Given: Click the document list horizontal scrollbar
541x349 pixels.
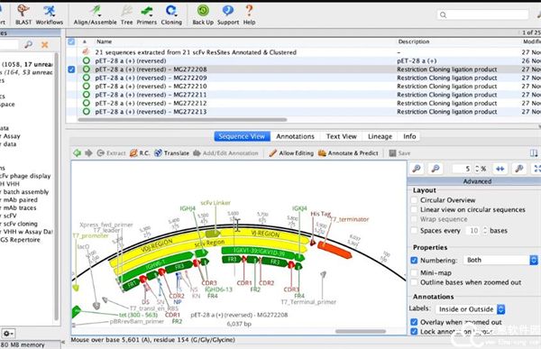Looking at the screenshot, I should (x=182, y=120).
